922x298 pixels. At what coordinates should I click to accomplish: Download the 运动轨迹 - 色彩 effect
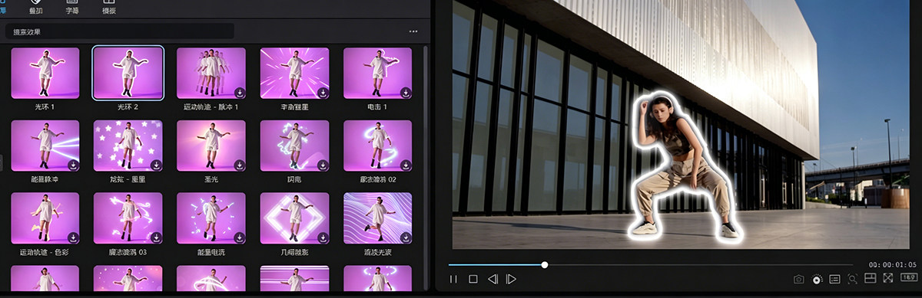point(73,237)
